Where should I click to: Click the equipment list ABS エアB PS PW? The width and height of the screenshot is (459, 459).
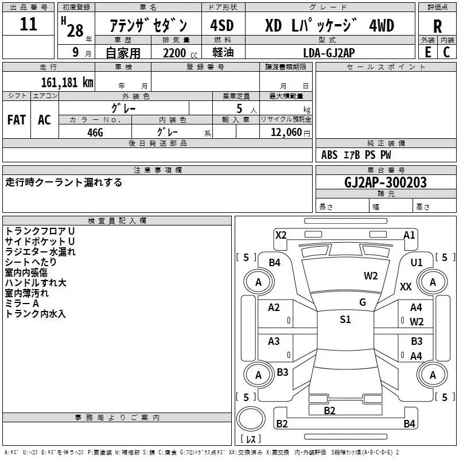click(x=356, y=155)
